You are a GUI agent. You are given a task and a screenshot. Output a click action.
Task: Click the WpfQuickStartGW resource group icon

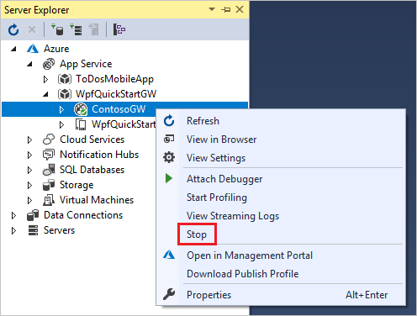click(65, 94)
